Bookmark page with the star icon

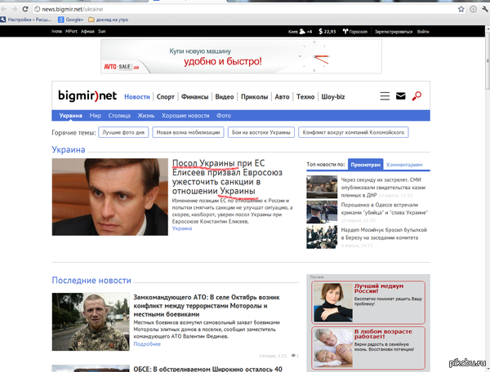click(x=461, y=9)
